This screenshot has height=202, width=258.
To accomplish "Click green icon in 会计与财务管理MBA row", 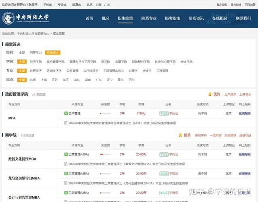I will (x=66, y=193).
